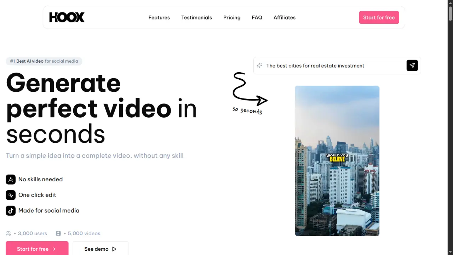453x255 pixels.
Task: Click the users icon beside +3,000 users
Action: [x=8, y=233]
